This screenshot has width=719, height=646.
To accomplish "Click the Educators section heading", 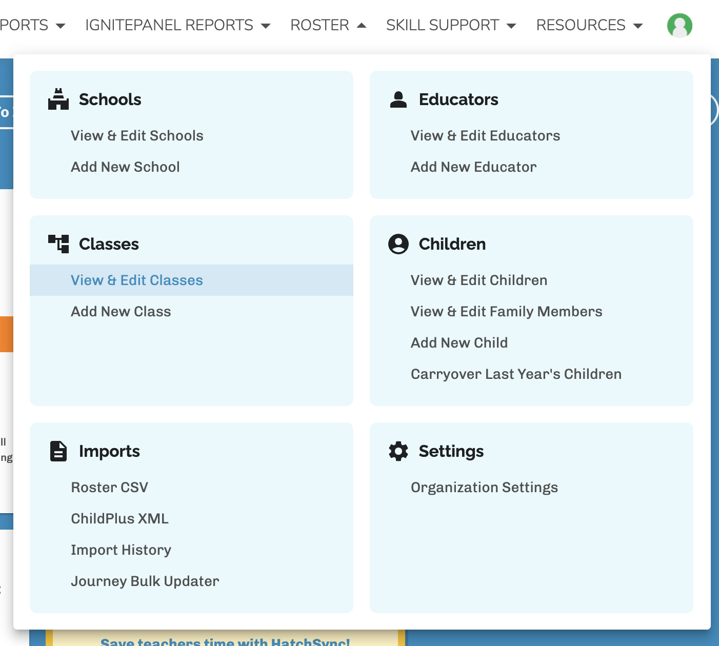I will coord(458,99).
